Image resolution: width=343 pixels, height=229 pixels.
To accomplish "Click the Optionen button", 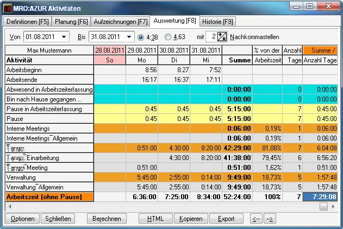I will click(x=22, y=219).
